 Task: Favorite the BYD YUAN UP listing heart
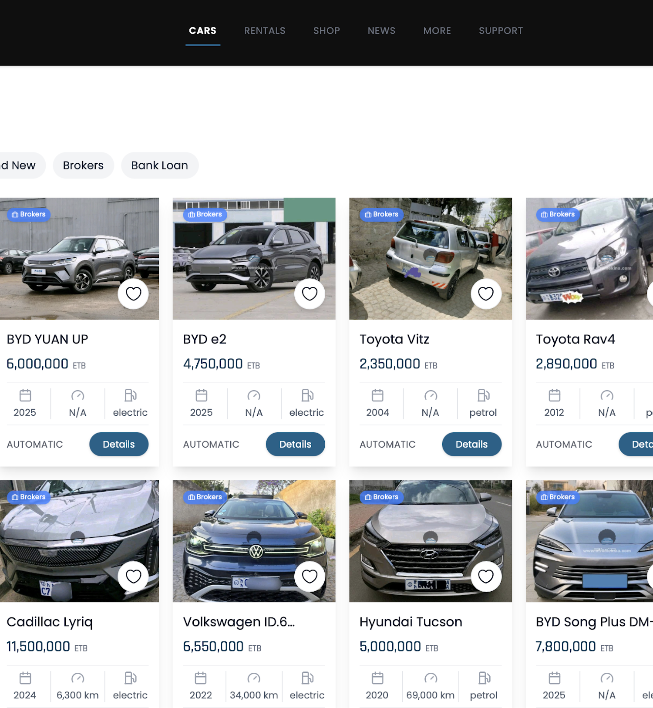point(133,294)
